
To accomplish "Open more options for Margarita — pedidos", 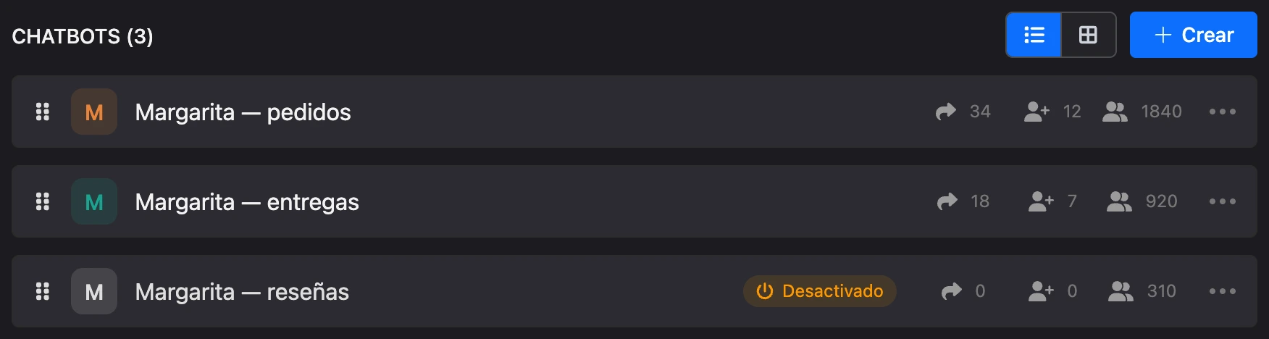I will tap(1223, 112).
